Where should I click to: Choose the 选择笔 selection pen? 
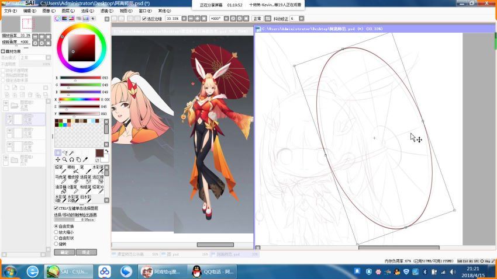(85, 179)
